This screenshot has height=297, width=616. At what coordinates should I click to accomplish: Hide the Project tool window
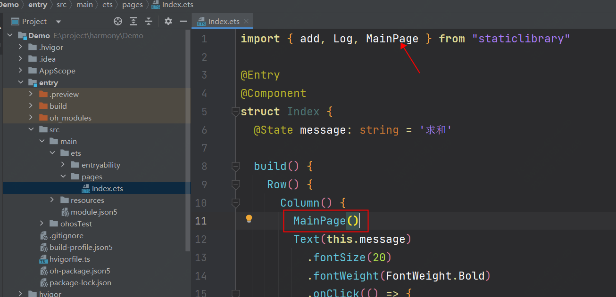183,21
